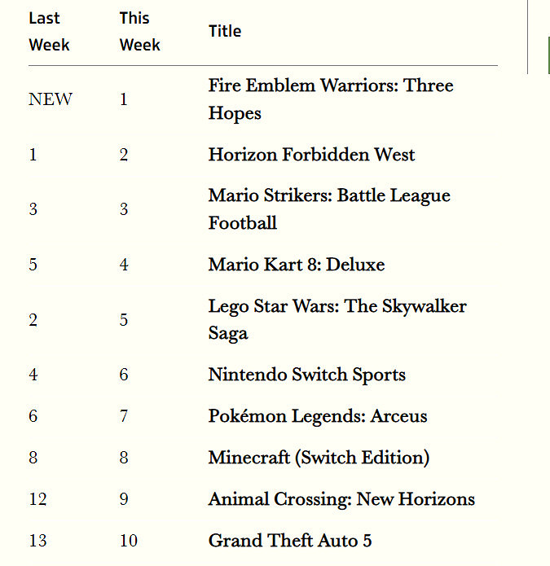The height and width of the screenshot is (566, 550).
Task: Select the Grand Theft Auto 5 title
Action: pyautogui.click(x=290, y=540)
